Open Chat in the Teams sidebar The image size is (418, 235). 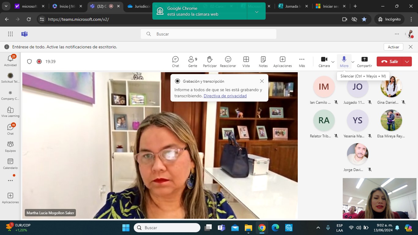pos(10,129)
